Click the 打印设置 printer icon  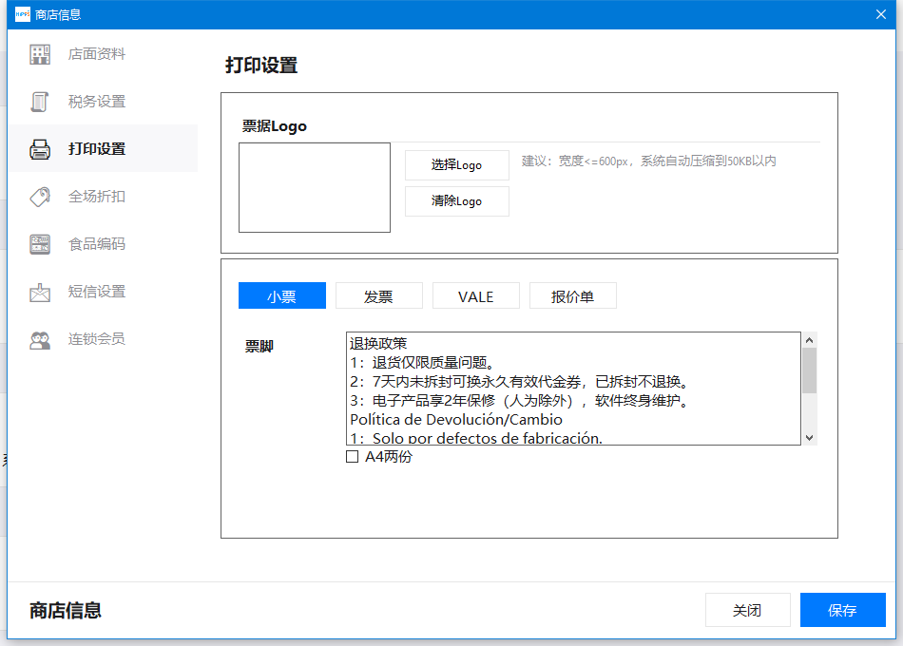pos(40,149)
